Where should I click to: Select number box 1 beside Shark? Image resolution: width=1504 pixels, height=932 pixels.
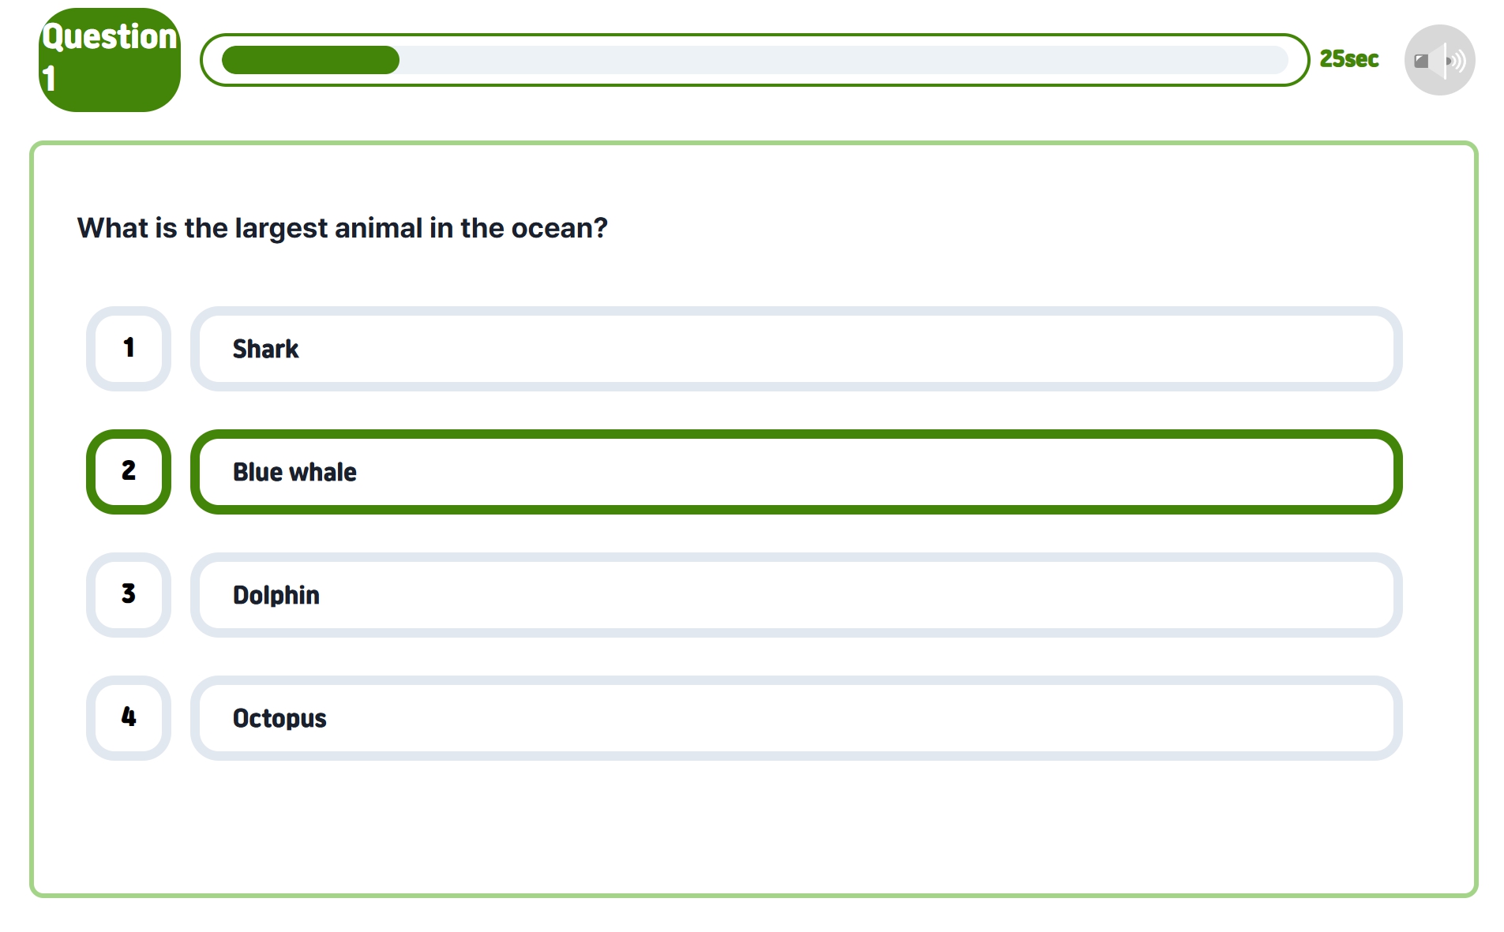[x=129, y=348]
